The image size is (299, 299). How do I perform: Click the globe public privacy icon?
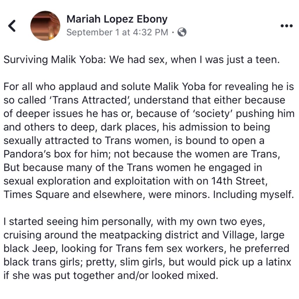coord(182,32)
